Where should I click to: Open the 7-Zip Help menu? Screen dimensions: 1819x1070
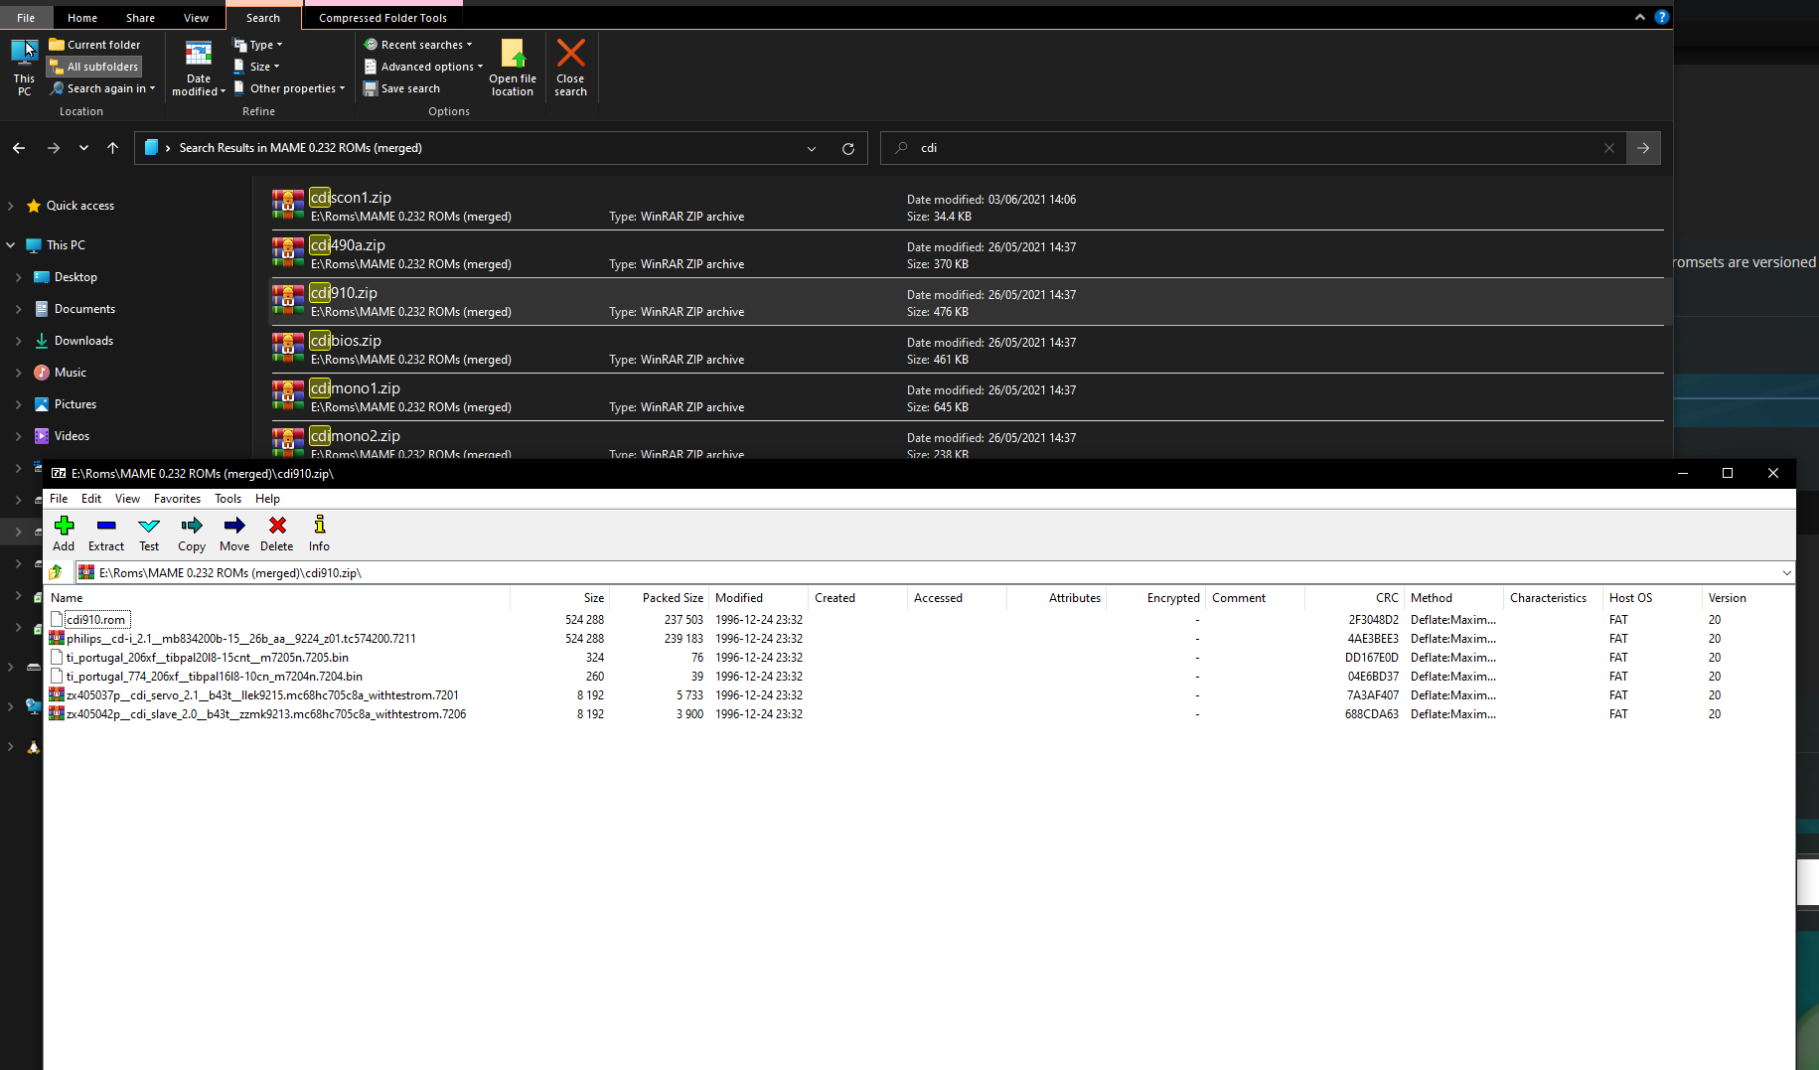click(x=267, y=499)
